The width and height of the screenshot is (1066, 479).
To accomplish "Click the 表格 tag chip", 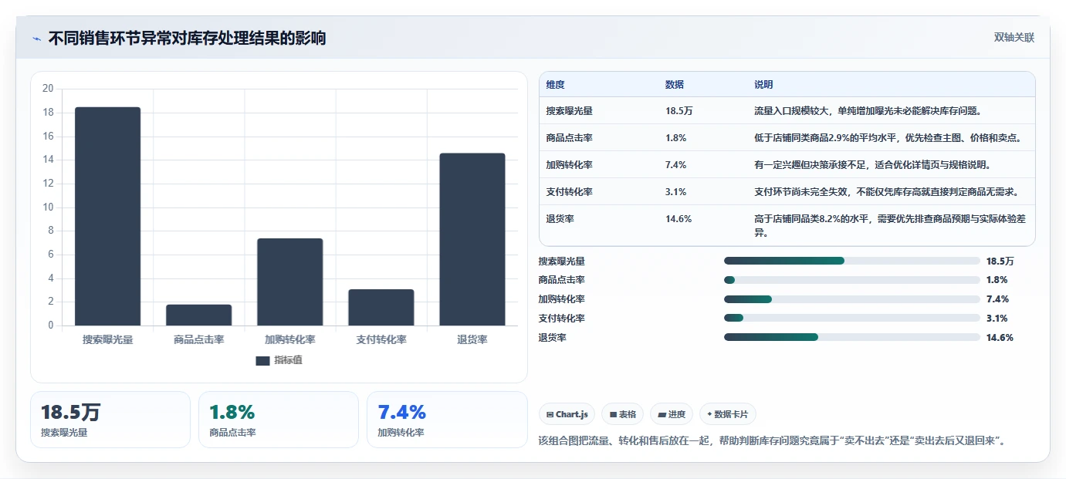I will click(x=622, y=414).
